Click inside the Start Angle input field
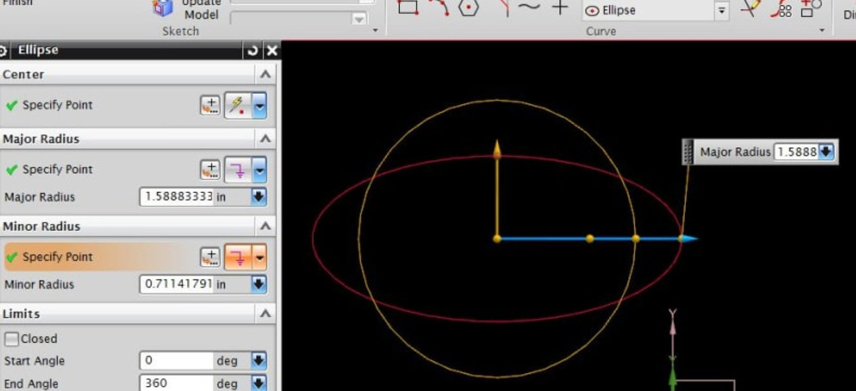 click(174, 361)
